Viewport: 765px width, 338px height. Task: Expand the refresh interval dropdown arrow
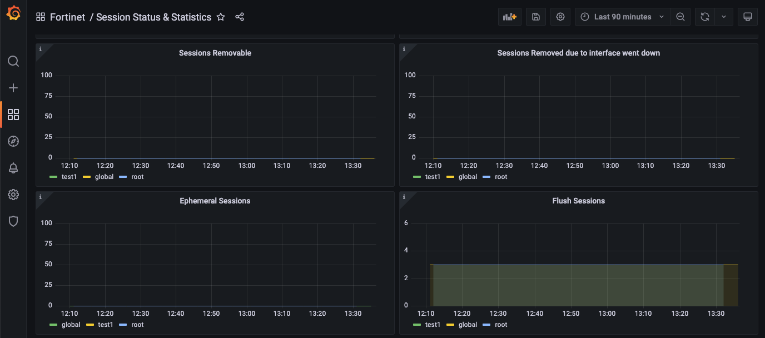(x=724, y=17)
